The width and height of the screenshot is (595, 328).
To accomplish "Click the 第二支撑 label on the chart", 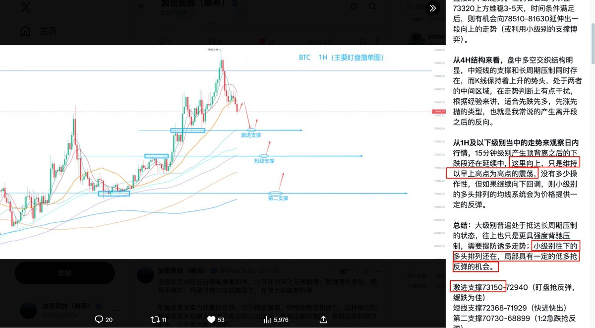I will point(278,198).
